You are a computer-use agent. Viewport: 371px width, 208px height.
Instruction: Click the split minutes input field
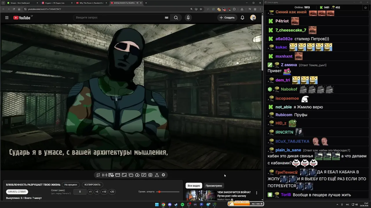pos(80,192)
